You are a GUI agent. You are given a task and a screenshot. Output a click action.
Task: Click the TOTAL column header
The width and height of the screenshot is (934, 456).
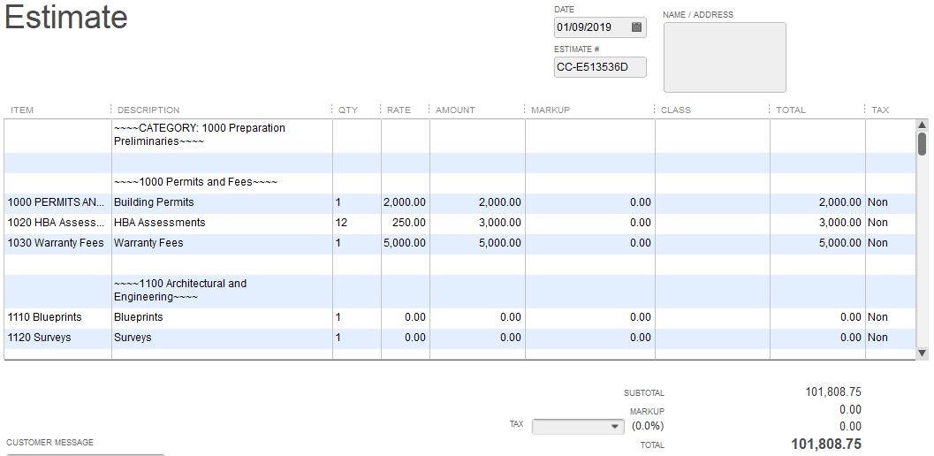791,110
